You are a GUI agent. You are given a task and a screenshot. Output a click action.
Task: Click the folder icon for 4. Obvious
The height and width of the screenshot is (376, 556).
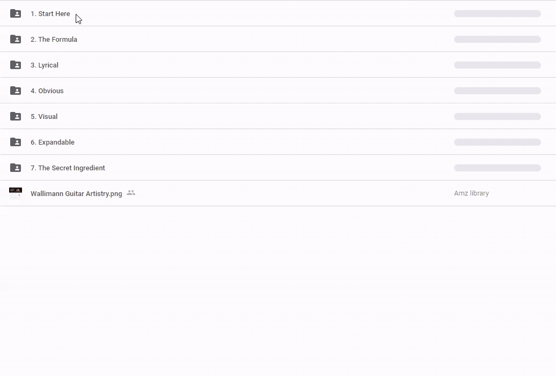tap(16, 91)
